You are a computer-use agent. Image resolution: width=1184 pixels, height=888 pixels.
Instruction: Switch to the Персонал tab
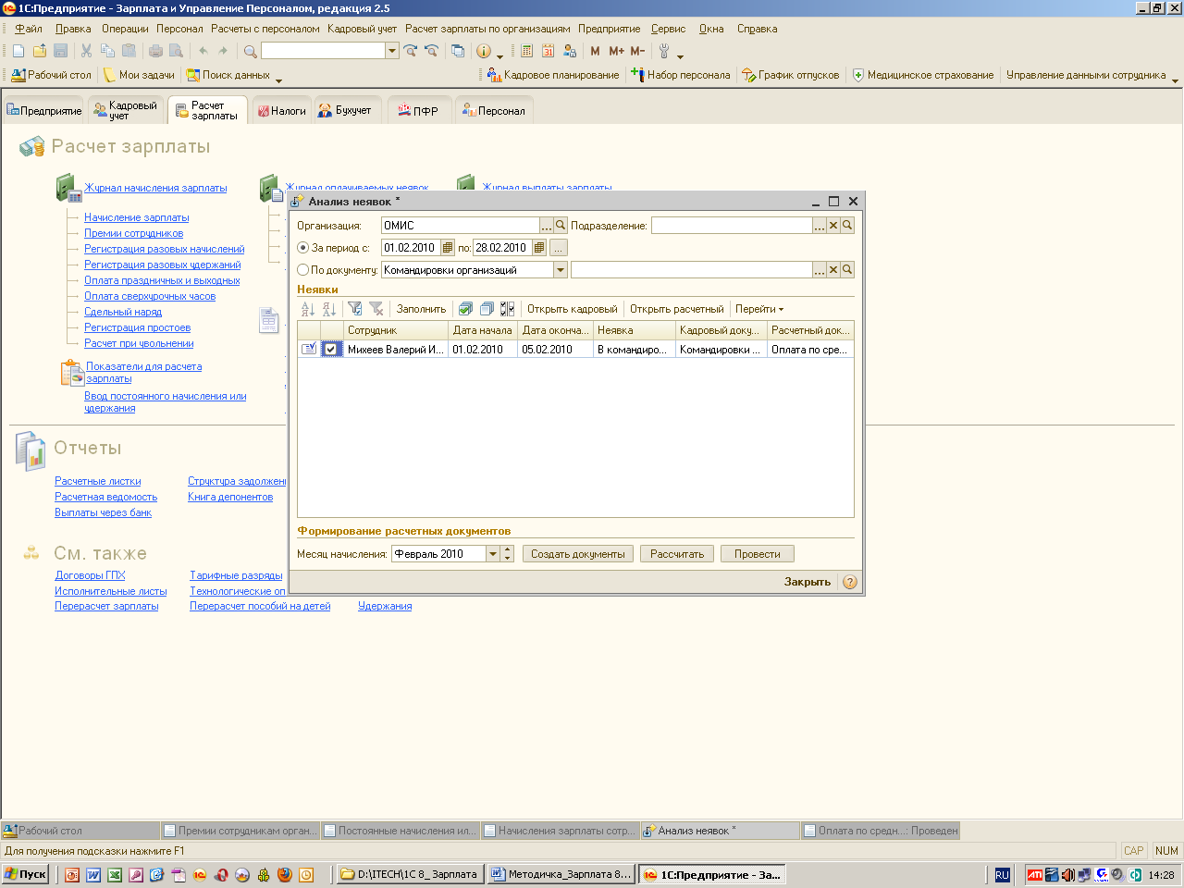[x=494, y=111]
